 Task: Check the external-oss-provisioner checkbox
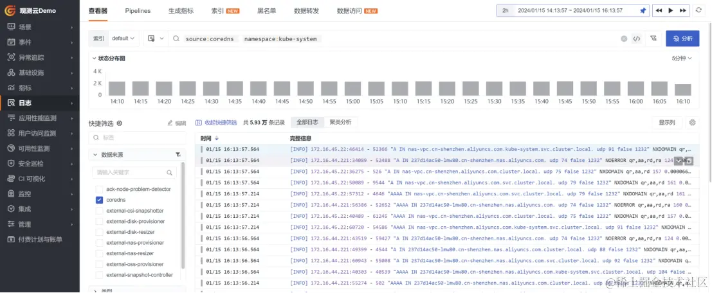[x=100, y=264]
